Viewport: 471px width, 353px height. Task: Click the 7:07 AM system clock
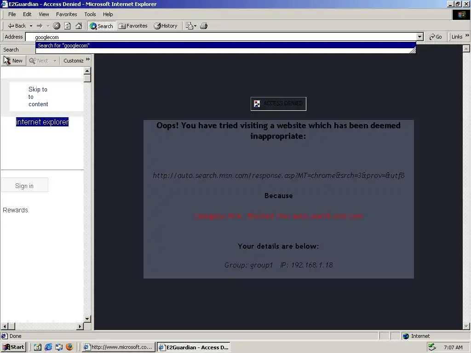(453, 347)
